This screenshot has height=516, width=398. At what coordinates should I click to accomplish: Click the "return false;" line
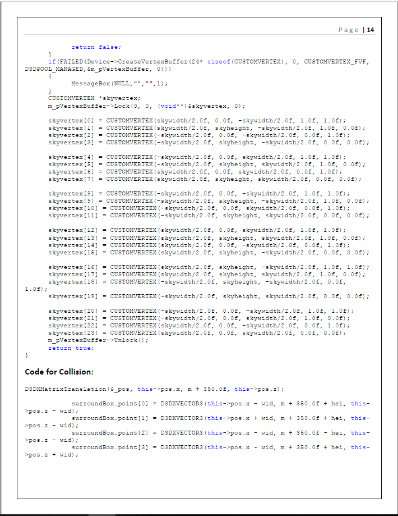pyautogui.click(x=96, y=47)
